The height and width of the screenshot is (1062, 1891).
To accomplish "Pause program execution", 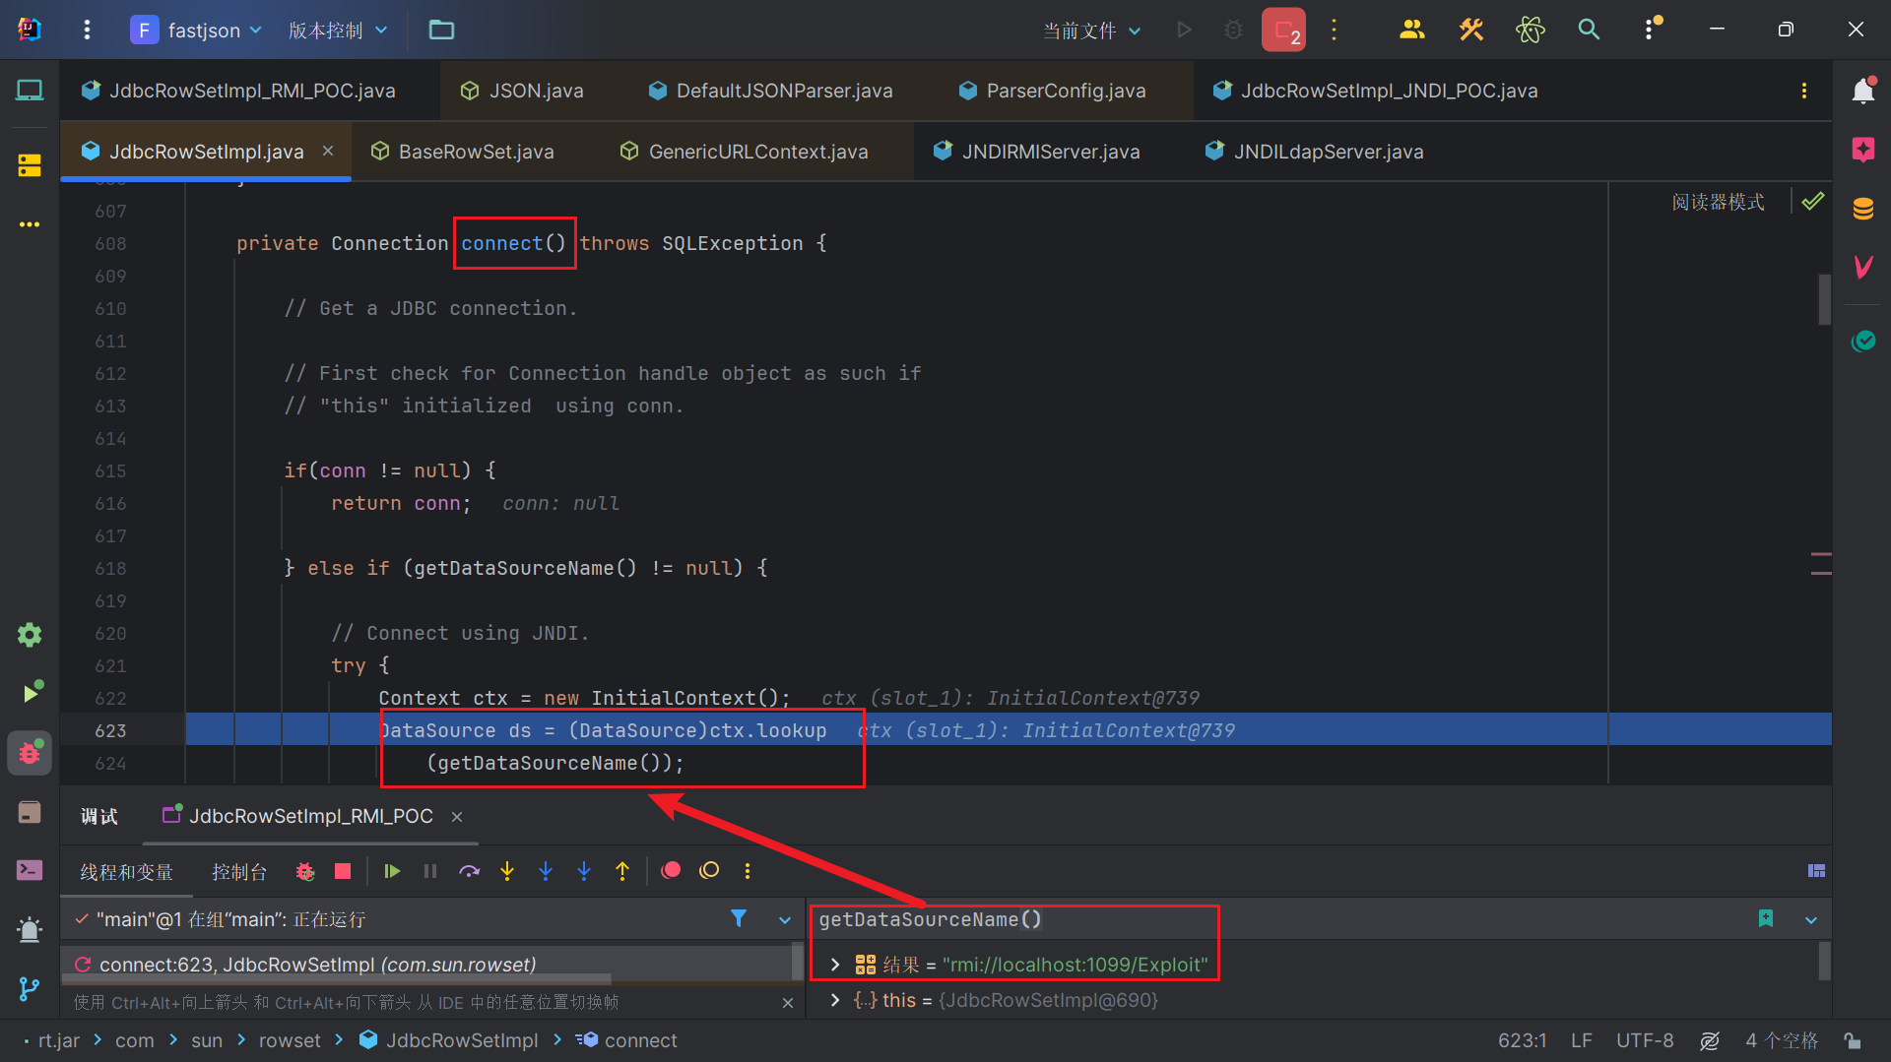I will pyautogui.click(x=430, y=871).
